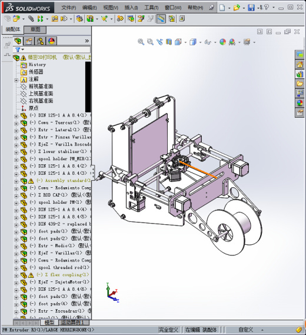Open the filter funnel dropdown

[20, 49]
